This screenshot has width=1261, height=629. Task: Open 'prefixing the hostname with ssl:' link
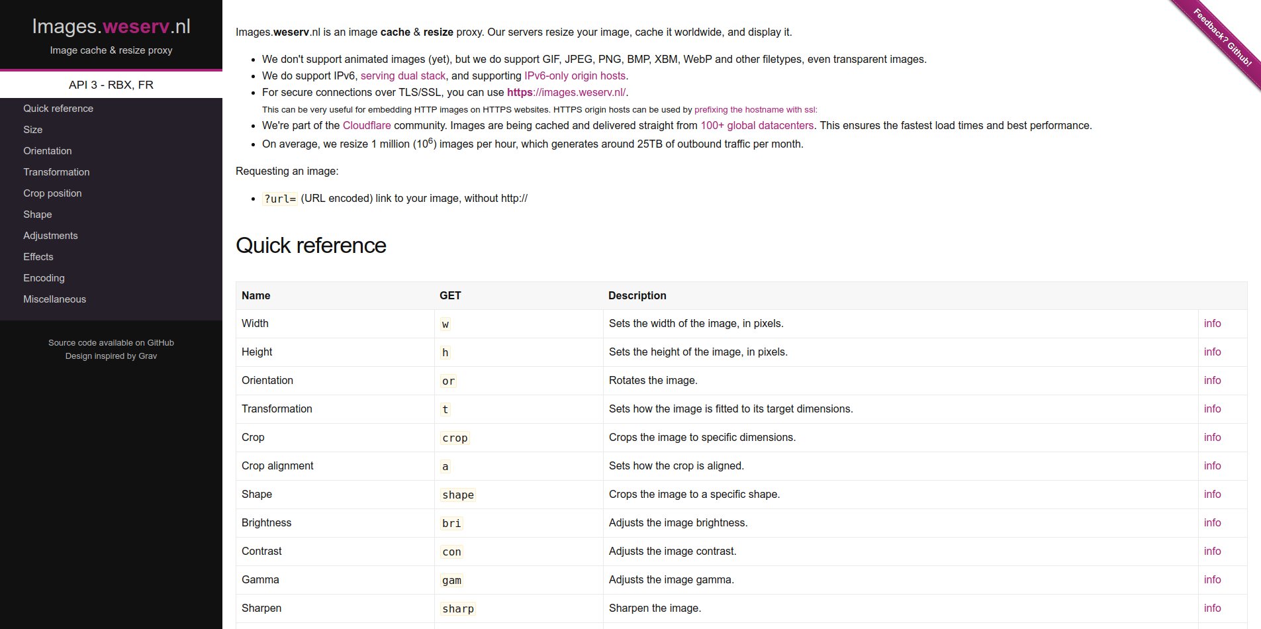(x=755, y=110)
